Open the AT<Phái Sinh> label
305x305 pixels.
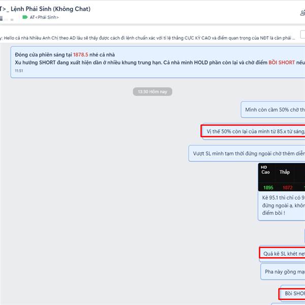click(44, 17)
